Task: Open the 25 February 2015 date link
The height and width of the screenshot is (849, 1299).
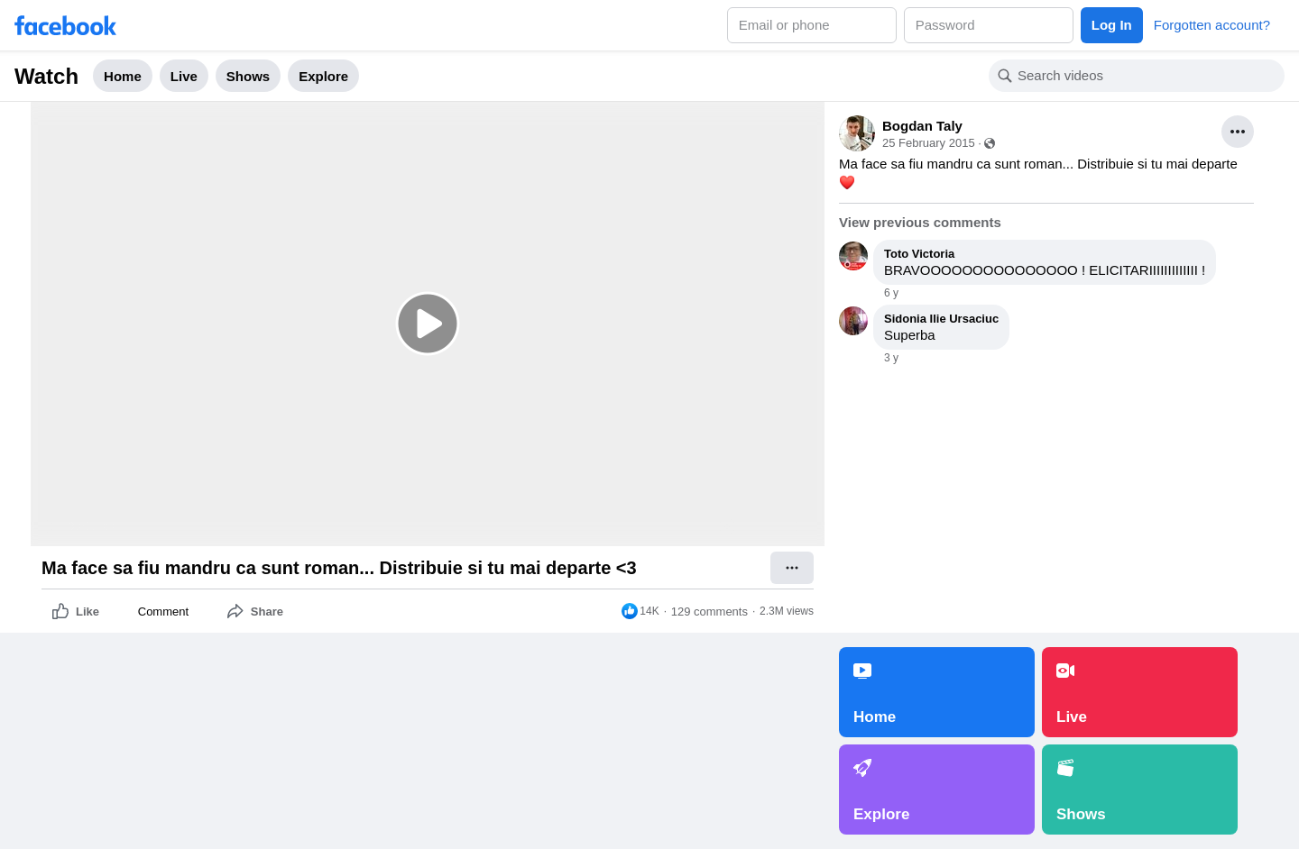Action: click(928, 143)
